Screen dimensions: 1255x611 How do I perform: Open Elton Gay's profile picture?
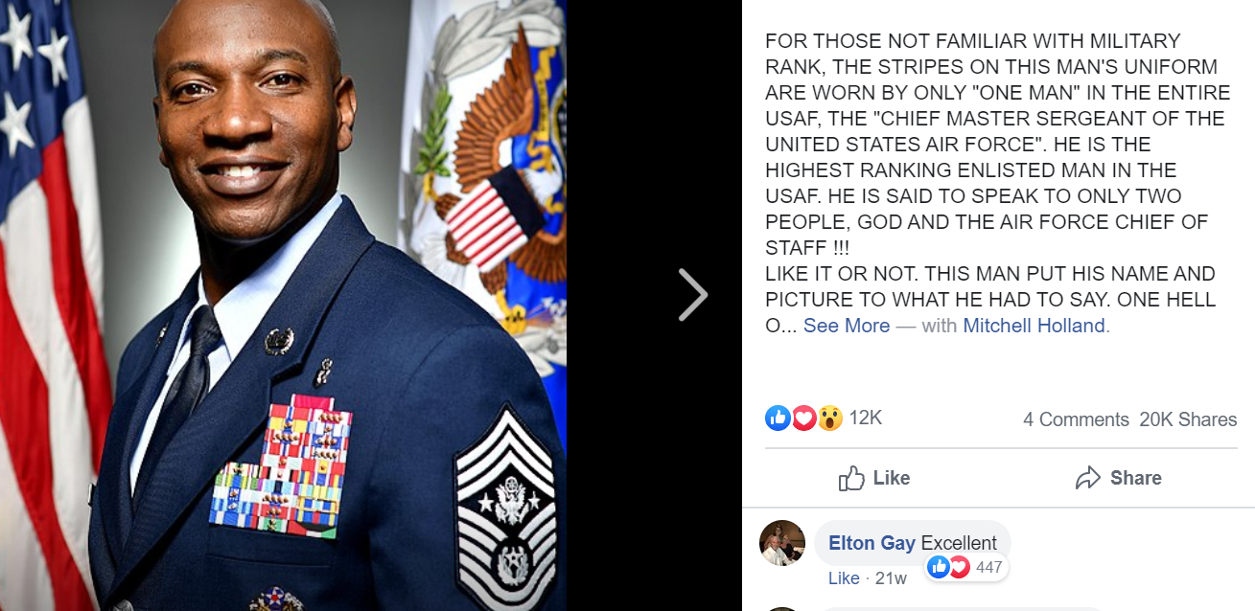(x=782, y=543)
